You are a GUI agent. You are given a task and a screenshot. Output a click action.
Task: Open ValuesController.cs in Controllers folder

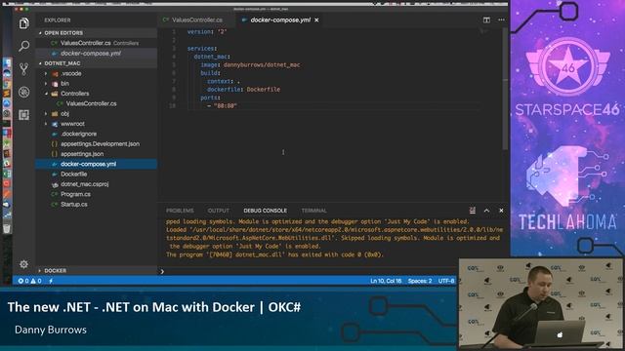[x=97, y=103]
